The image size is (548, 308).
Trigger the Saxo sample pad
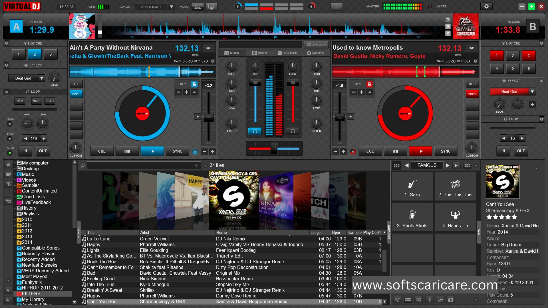(412, 187)
